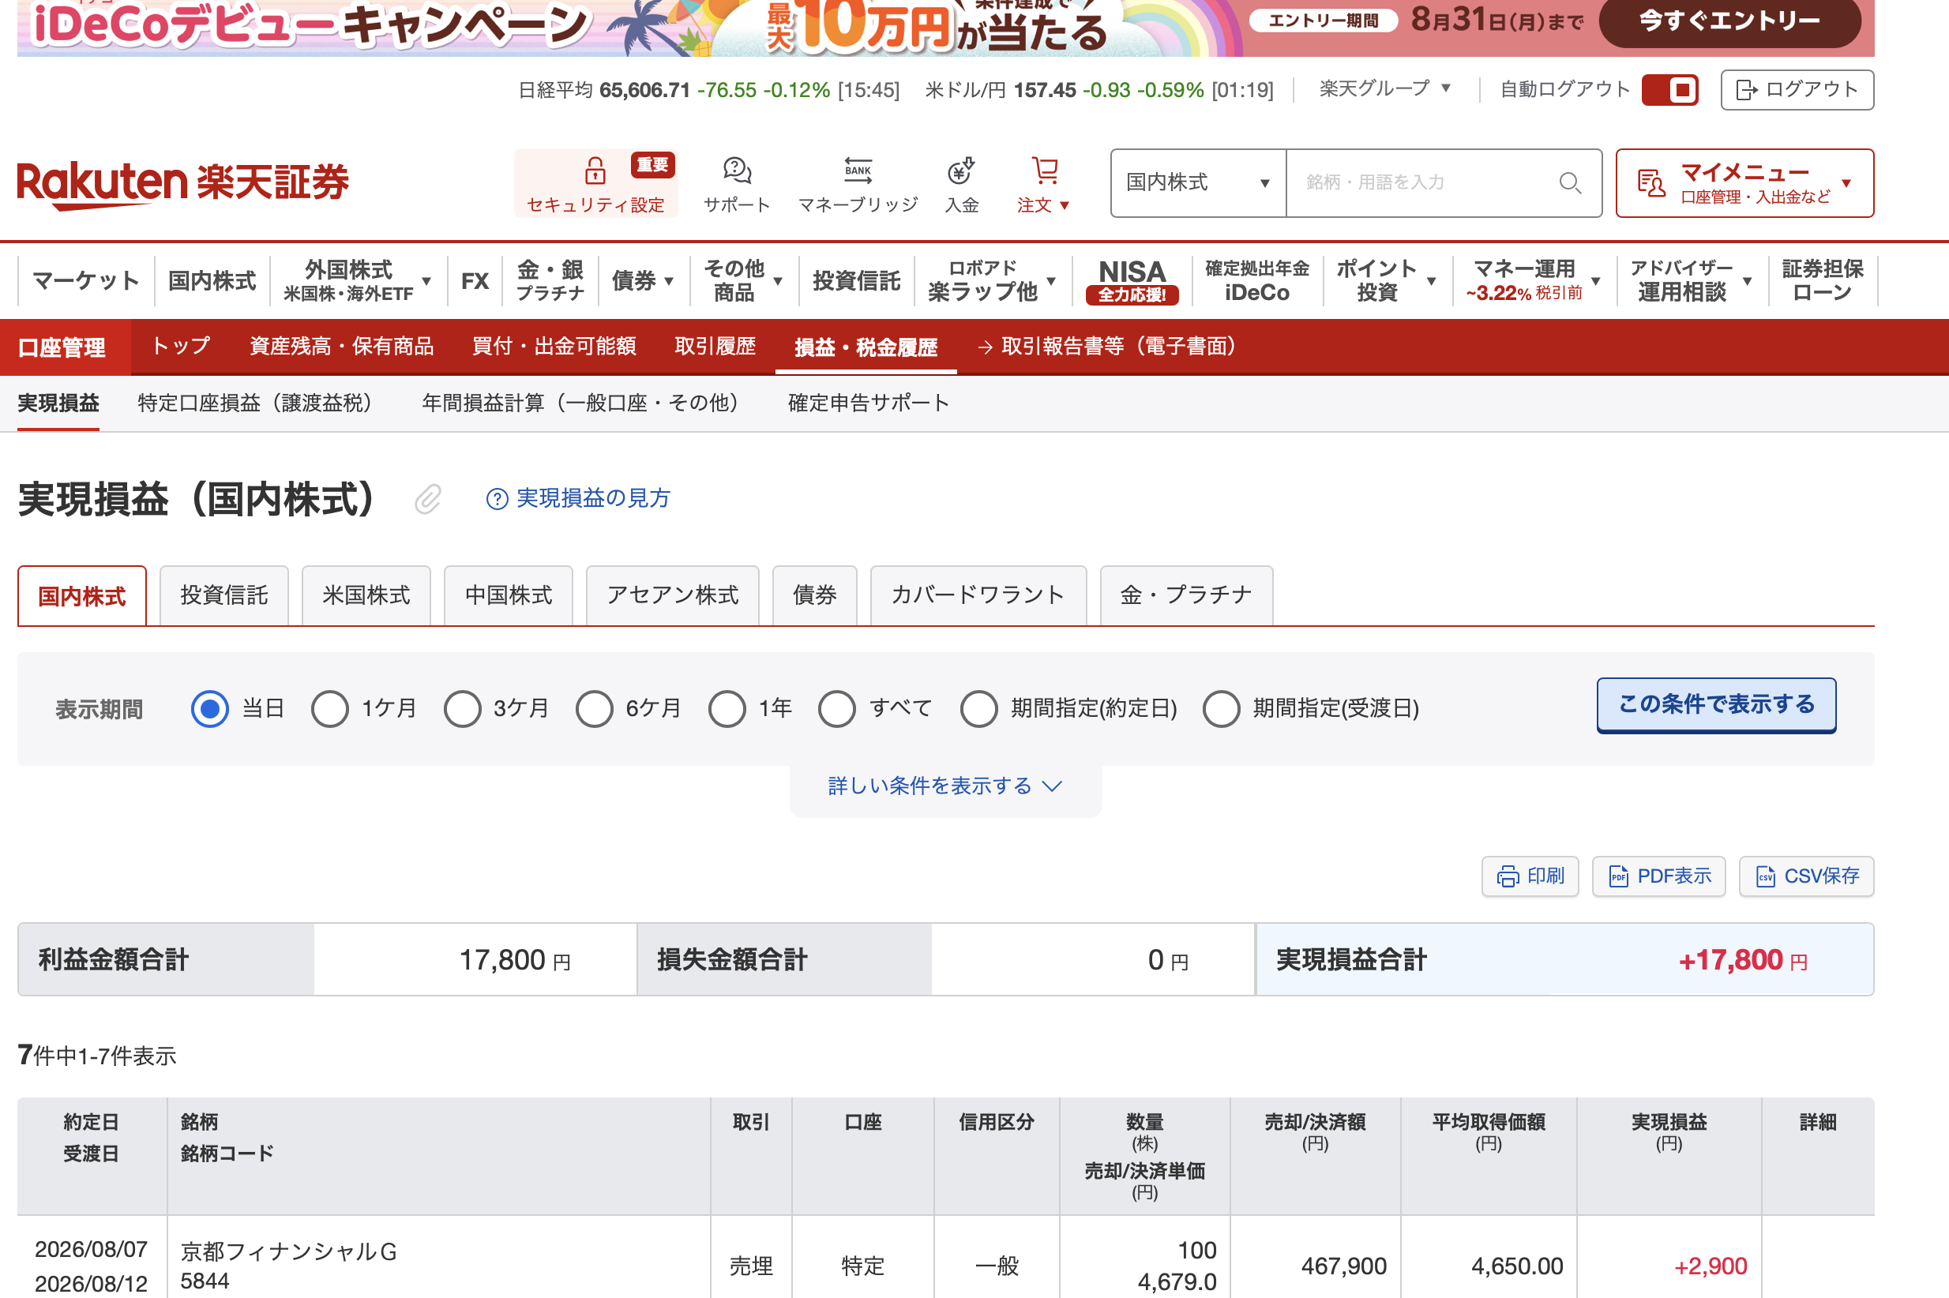Image resolution: width=1949 pixels, height=1298 pixels.
Task: Open the マーケット navigation item
Action: point(86,280)
